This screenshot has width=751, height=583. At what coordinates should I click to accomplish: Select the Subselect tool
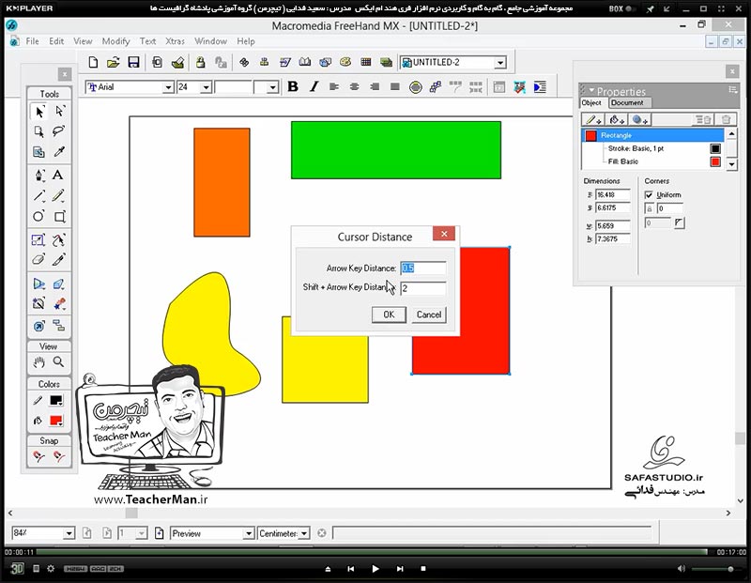click(59, 111)
